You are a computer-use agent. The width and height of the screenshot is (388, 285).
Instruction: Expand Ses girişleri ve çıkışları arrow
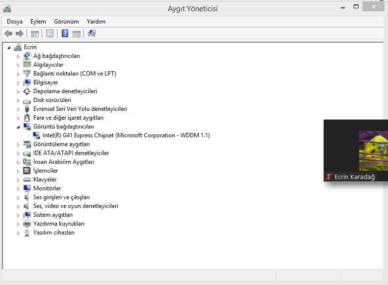[18, 198]
